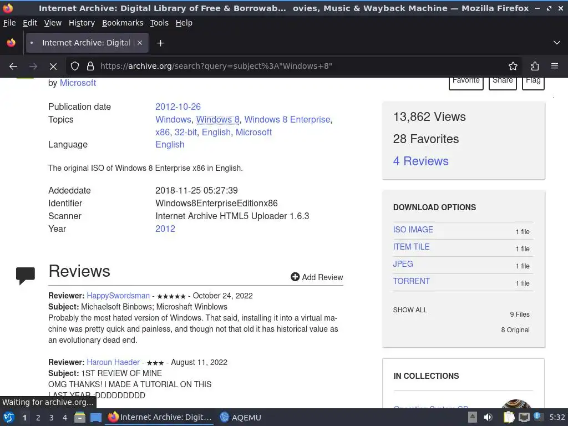Open the View menu

pyautogui.click(x=53, y=23)
